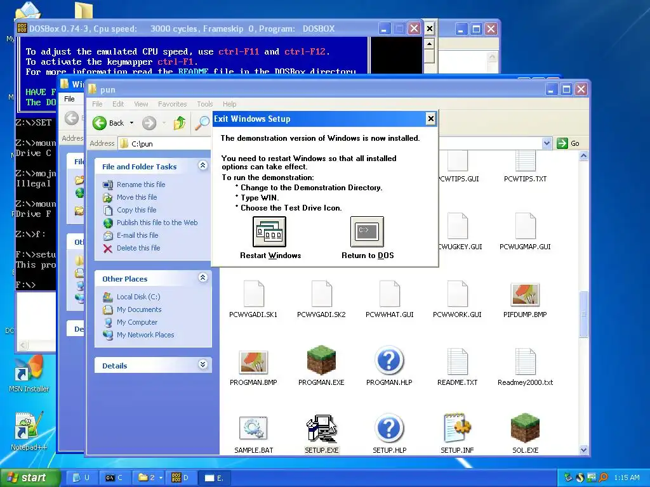Open My Network Places link

pos(145,335)
